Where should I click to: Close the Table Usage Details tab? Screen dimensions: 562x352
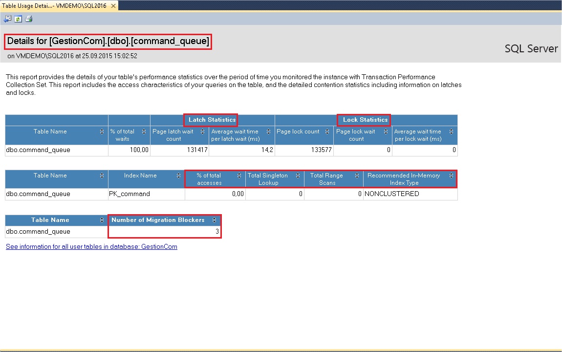tap(113, 6)
